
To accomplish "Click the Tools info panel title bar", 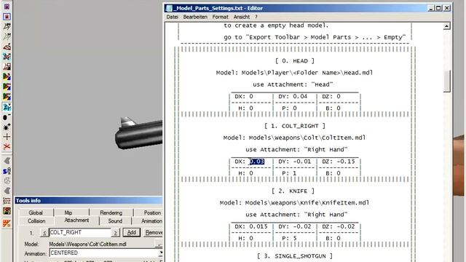I will pos(89,201).
